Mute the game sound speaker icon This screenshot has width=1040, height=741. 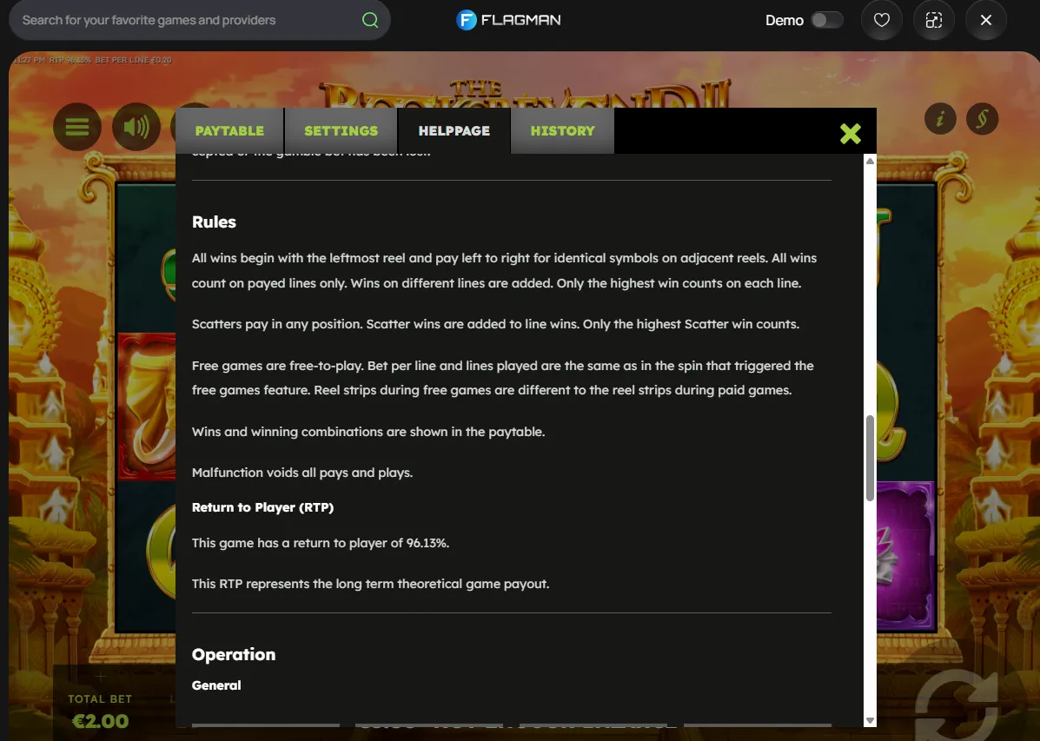tap(136, 126)
